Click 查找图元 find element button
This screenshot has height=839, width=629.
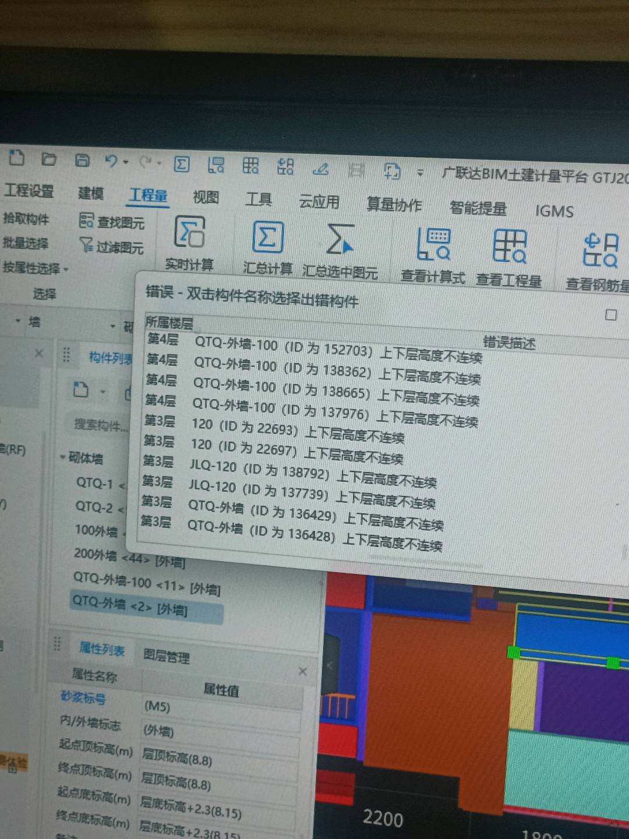click(112, 221)
